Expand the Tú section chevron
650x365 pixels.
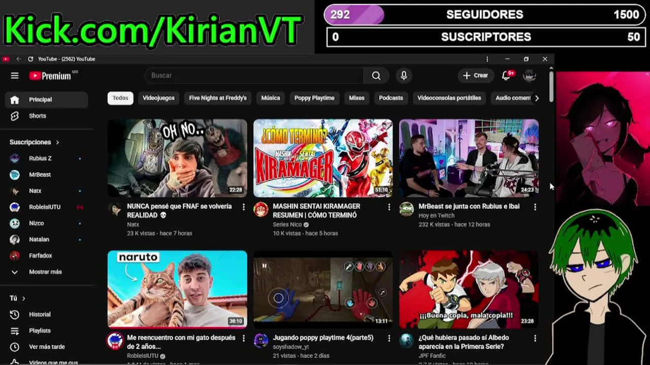[23, 299]
